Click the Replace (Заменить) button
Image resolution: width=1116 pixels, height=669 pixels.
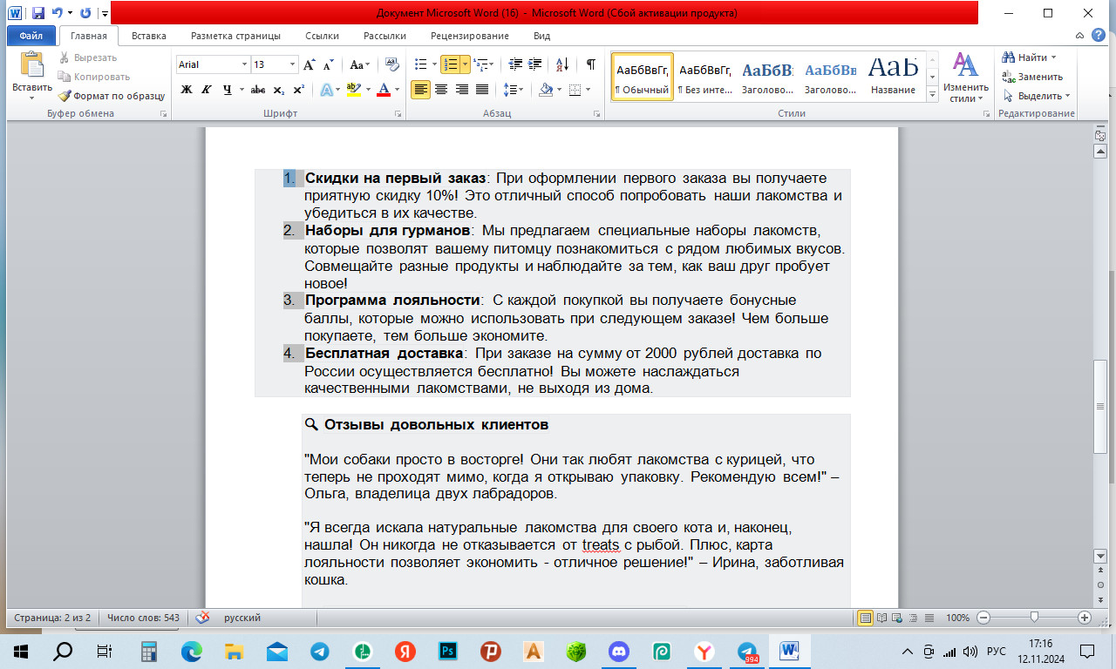(1034, 77)
